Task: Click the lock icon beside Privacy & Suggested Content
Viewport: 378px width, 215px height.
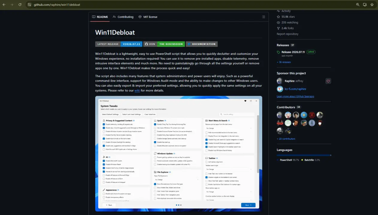Action: click(x=104, y=121)
